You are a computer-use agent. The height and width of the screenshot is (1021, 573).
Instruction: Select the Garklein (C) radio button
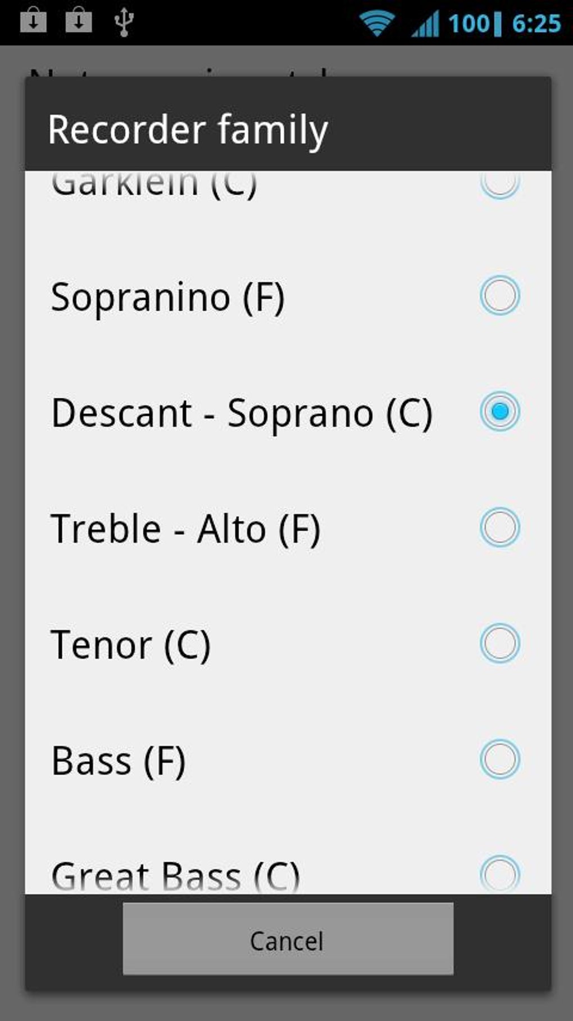(499, 183)
